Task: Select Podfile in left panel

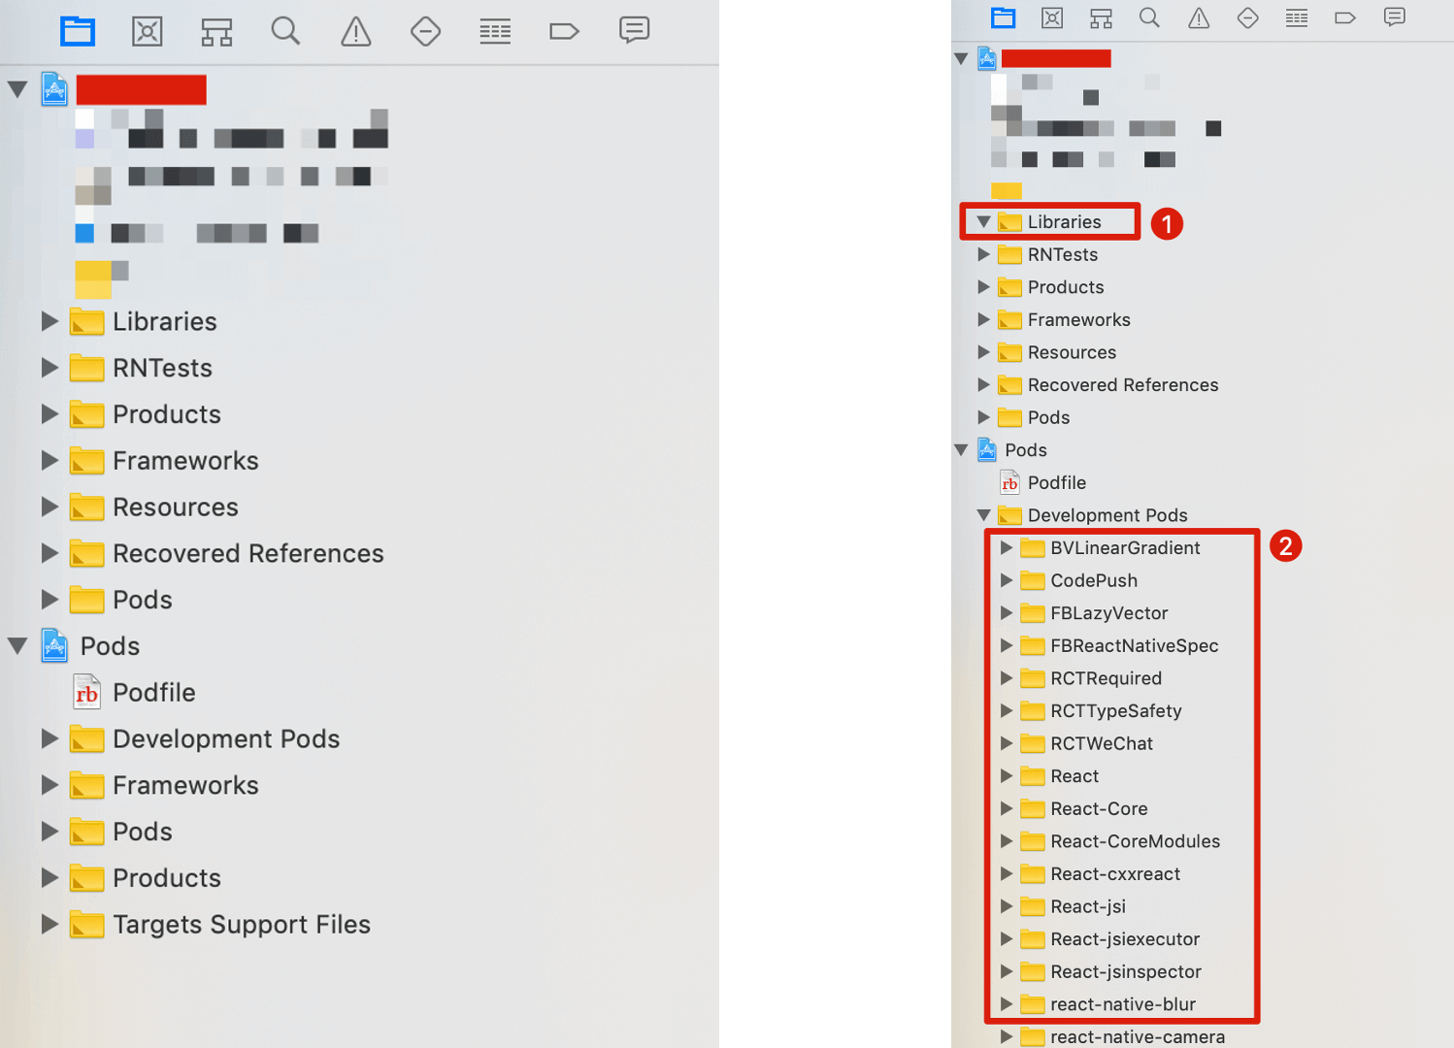Action: coord(135,693)
